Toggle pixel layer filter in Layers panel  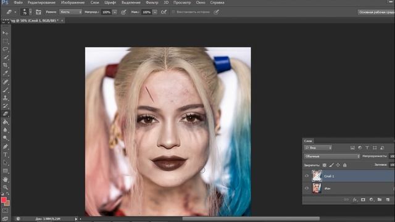[x=352, y=148]
